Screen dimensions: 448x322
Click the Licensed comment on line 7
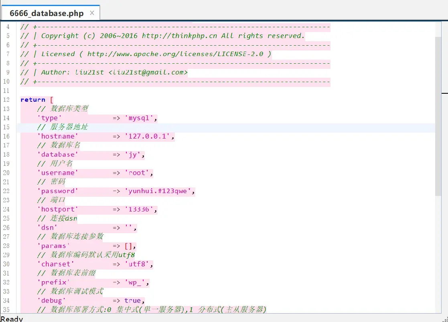(x=146, y=54)
